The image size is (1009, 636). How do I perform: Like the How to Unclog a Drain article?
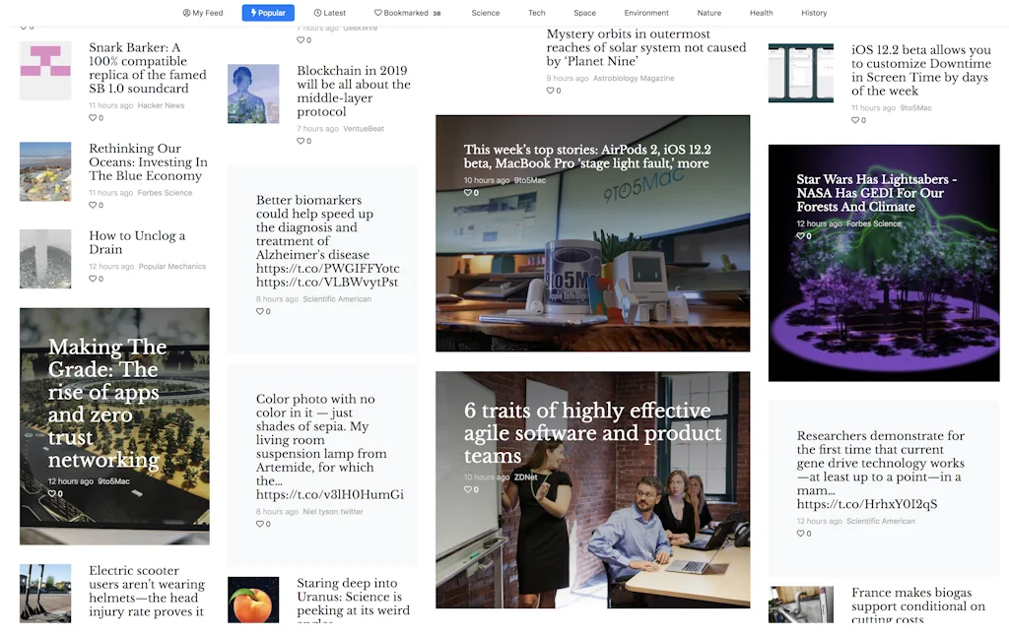(x=96, y=279)
